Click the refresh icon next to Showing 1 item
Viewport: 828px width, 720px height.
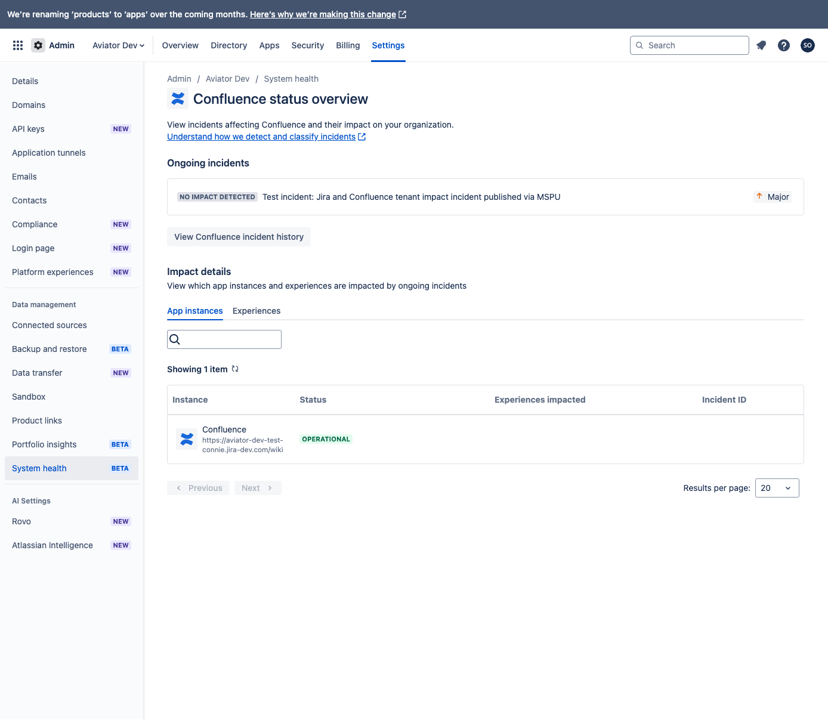(235, 369)
